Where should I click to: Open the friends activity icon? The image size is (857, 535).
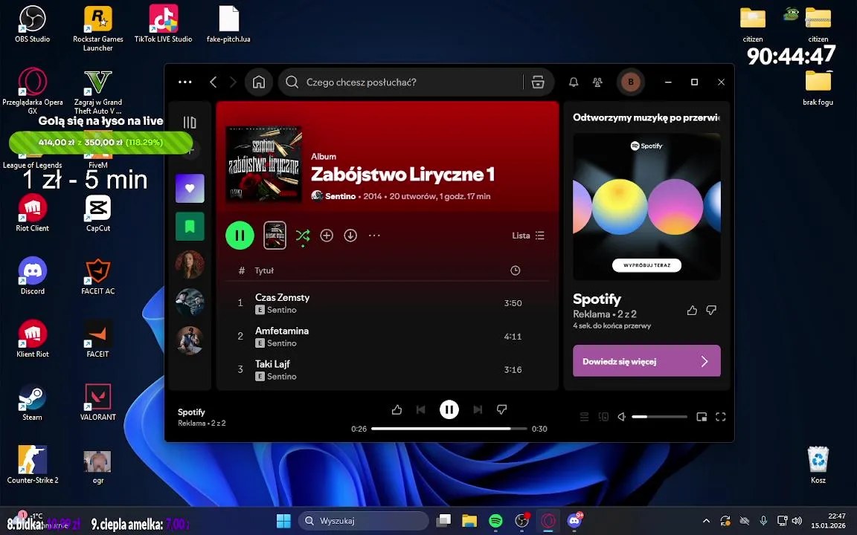[x=597, y=82]
